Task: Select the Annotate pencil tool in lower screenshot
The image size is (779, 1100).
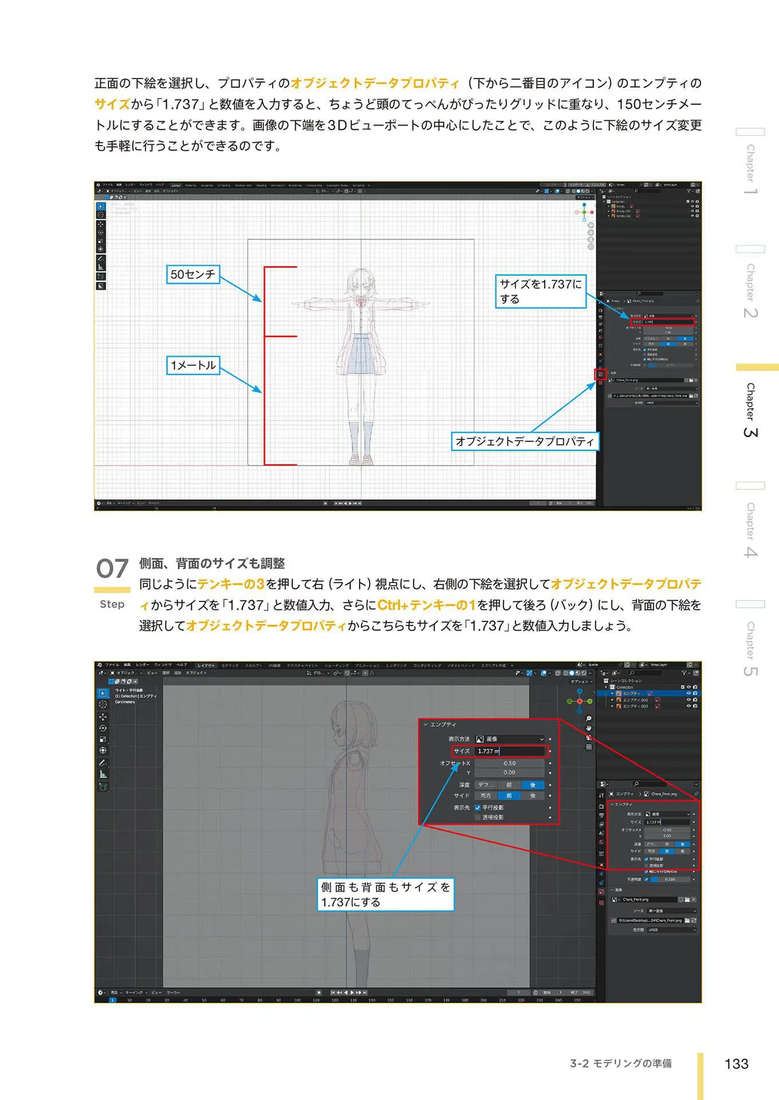Action: [x=103, y=763]
